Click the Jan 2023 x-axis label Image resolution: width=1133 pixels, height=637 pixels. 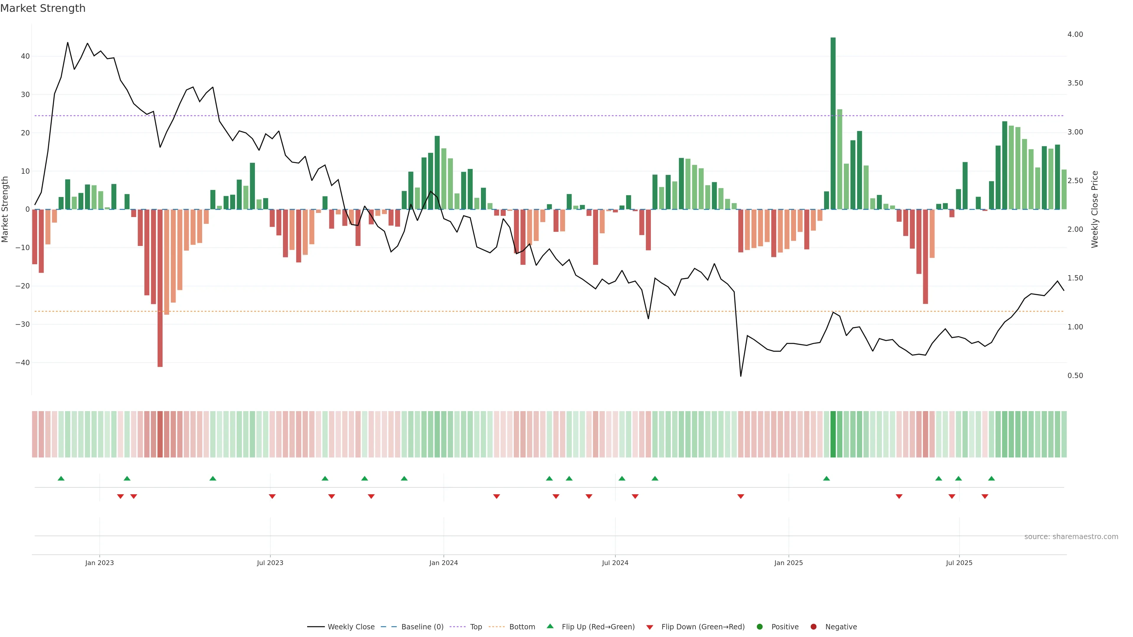pos(99,563)
